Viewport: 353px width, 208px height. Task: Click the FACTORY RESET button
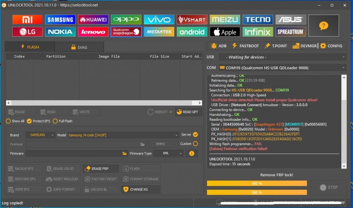pos(101,179)
